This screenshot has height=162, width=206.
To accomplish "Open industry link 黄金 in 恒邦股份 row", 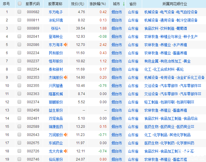I will click(187, 61).
